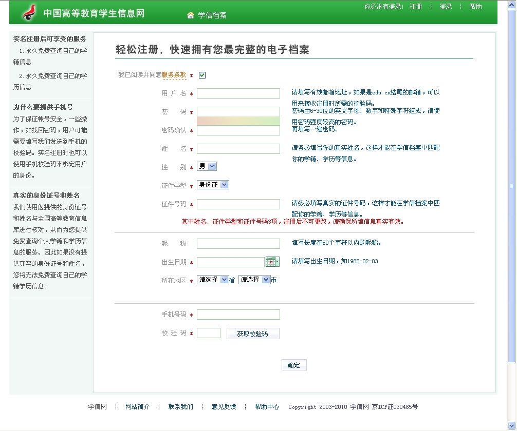The image size is (517, 431).
Task: Click the 证件号码 ID number field
Action: click(x=238, y=204)
